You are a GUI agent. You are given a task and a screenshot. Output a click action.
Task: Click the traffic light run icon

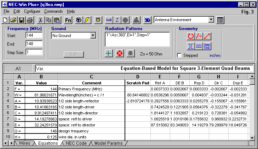(98, 20)
